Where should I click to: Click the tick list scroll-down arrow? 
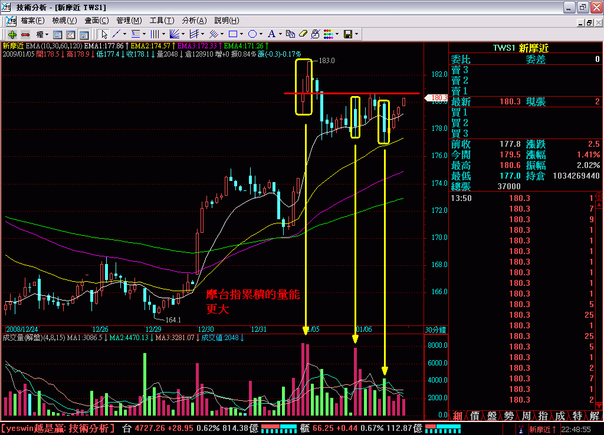599,406
